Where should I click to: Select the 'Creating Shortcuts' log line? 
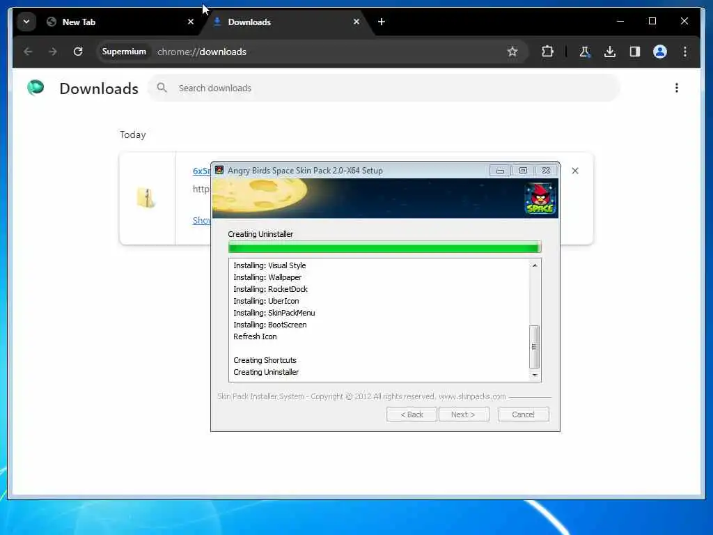265,360
